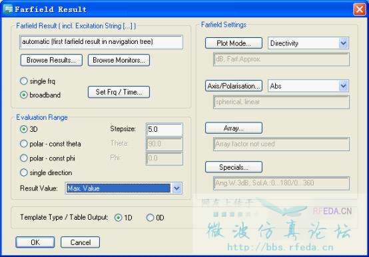
Task: Click the dB, Farf.Approx info box
Action: [281, 59]
